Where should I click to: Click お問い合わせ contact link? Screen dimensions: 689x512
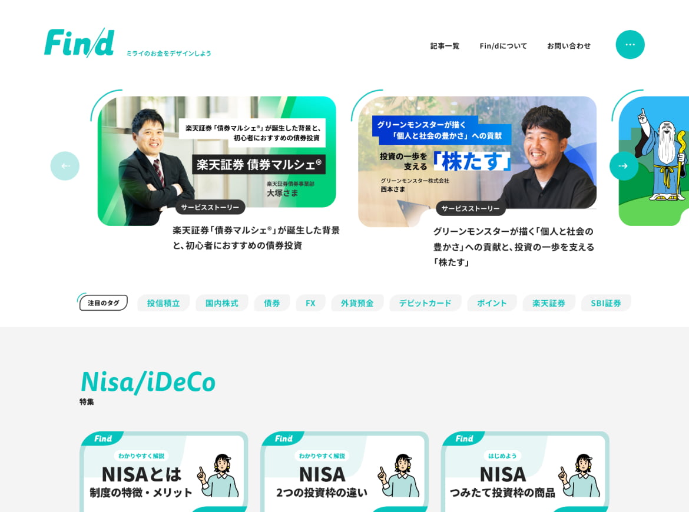[x=568, y=46]
